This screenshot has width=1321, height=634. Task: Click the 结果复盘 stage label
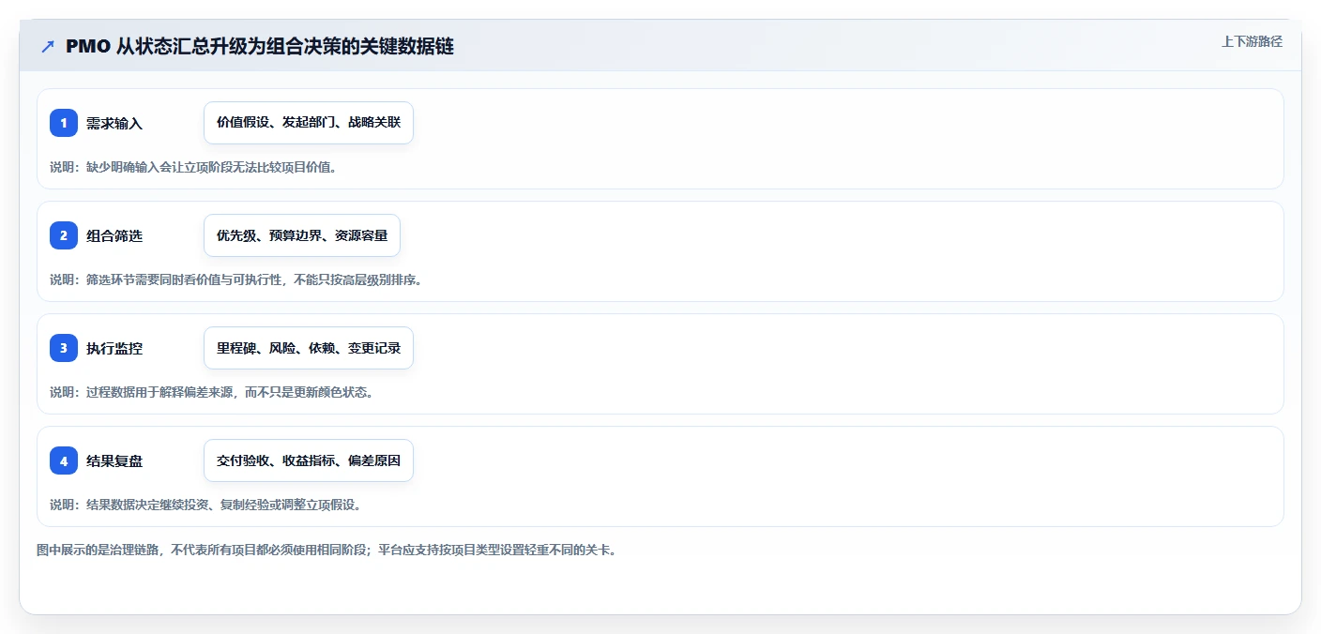pos(114,460)
